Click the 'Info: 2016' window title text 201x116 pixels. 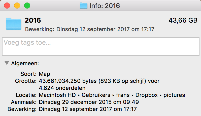(x=105, y=6)
